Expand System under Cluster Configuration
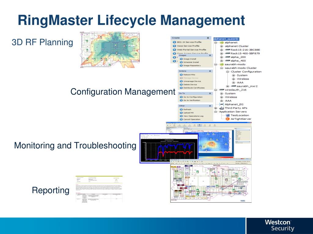The image size is (313, 234). click(233, 76)
